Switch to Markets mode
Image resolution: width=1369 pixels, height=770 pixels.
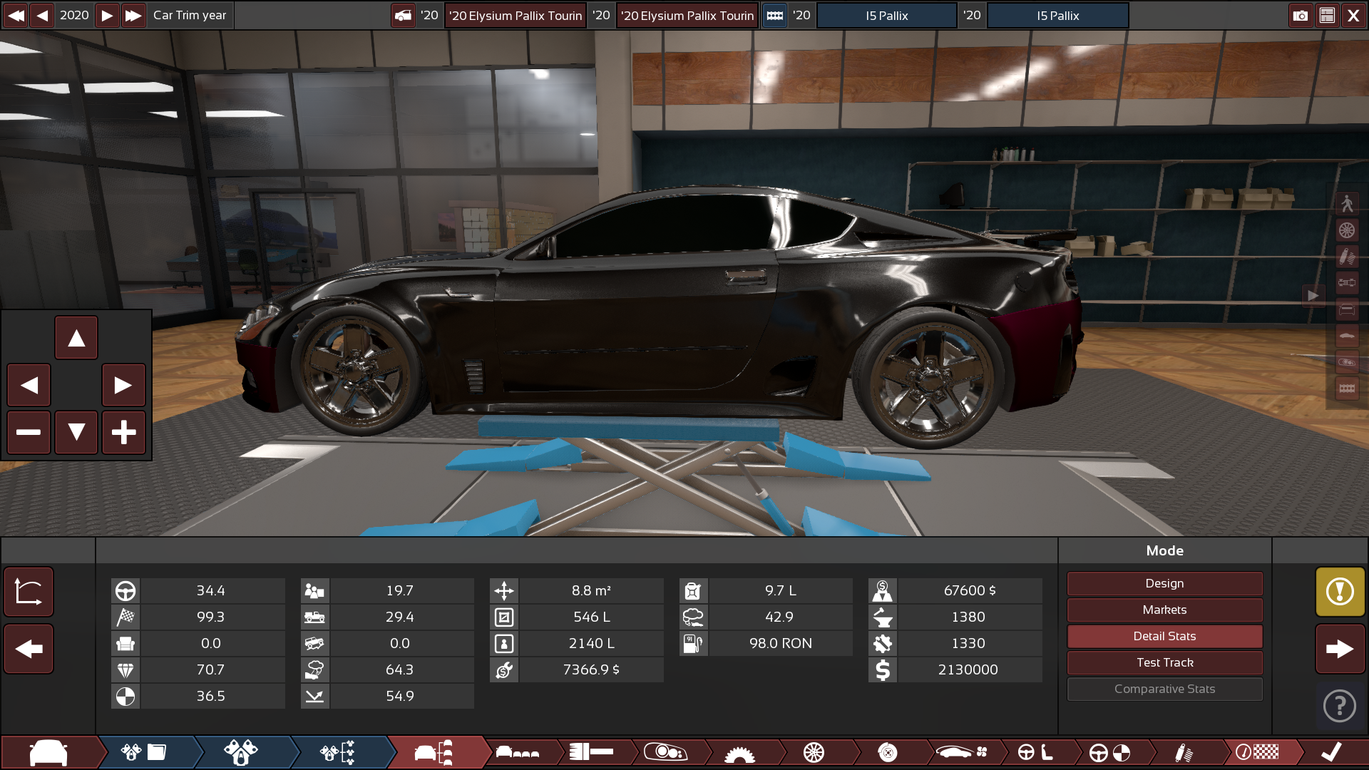point(1164,610)
